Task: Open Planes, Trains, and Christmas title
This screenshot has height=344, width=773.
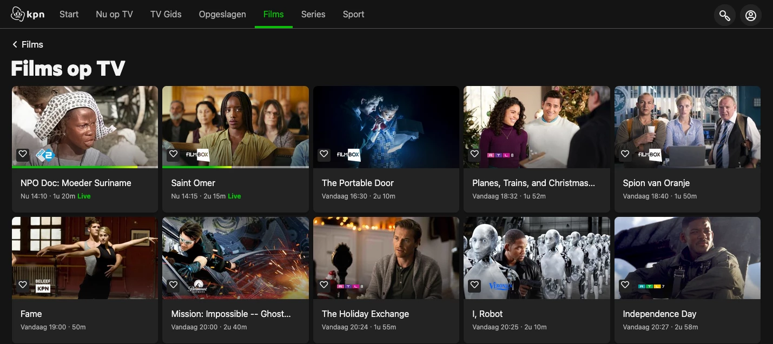Action: [533, 183]
